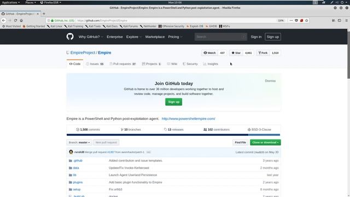This screenshot has height=197, width=350.
Task: Open a new browser tab with plus
Action: click(x=44, y=14)
